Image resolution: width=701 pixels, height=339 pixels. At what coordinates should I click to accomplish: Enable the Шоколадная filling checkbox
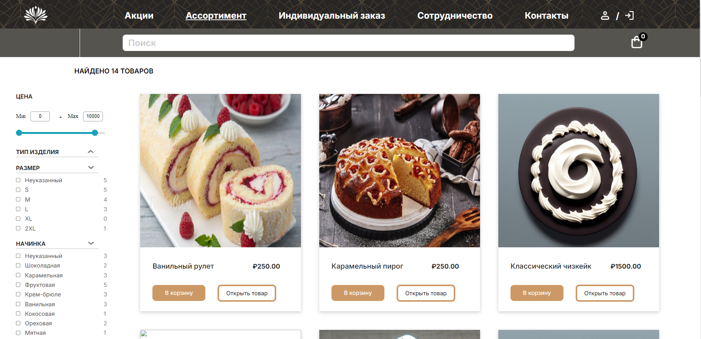18,265
